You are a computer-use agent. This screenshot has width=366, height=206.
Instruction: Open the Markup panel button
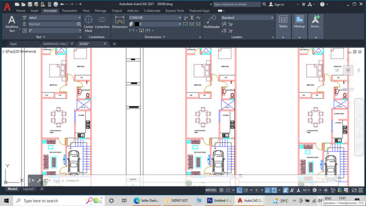pos(299,26)
